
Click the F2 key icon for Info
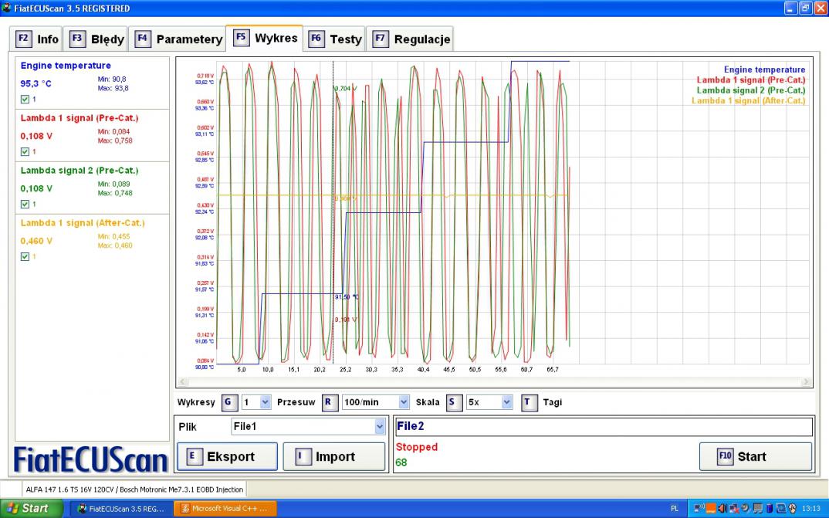pos(23,39)
